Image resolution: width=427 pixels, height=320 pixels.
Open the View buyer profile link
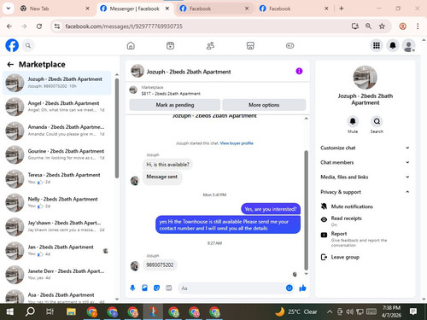237,143
